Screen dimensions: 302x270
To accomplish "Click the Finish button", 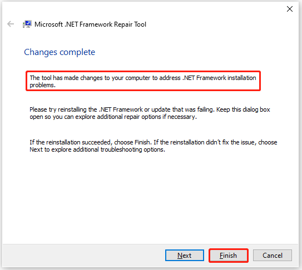I will point(229,256).
